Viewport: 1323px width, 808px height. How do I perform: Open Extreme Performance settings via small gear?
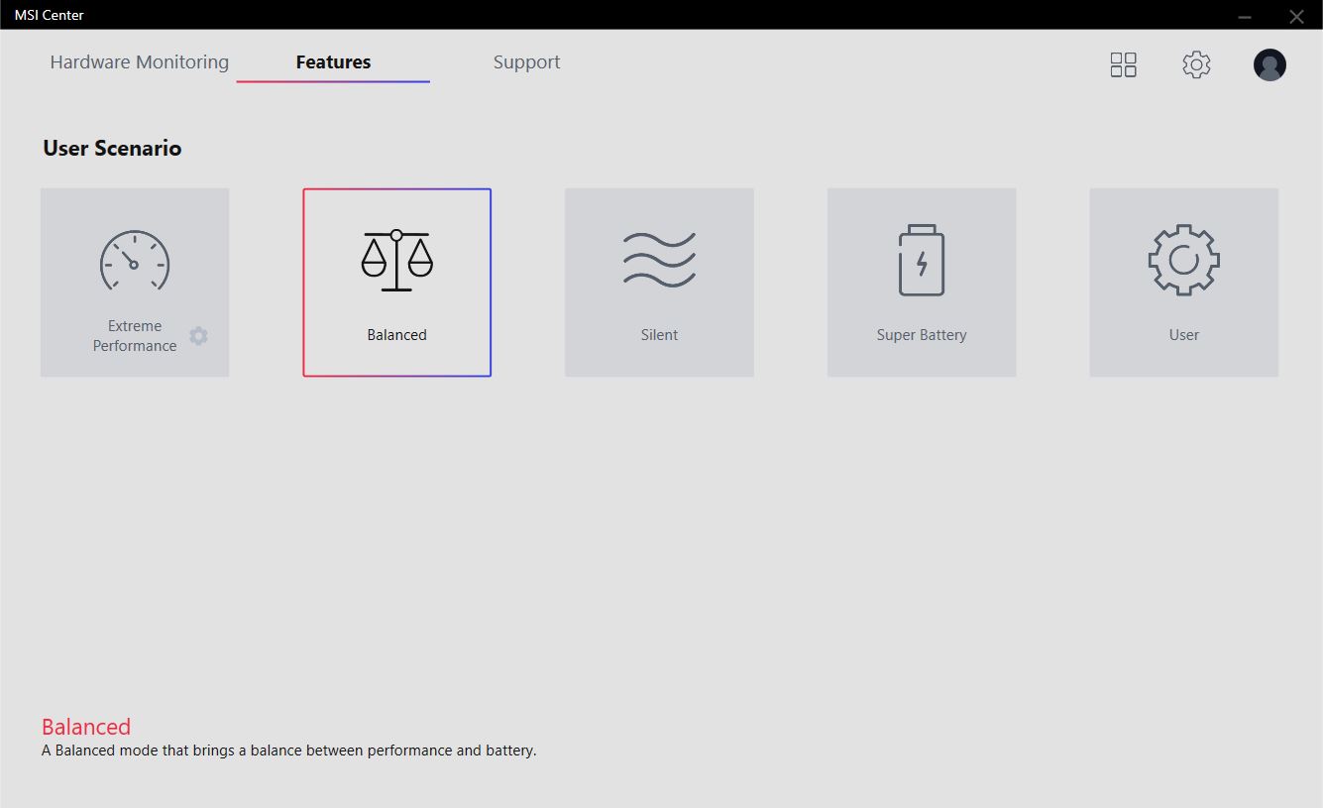(198, 336)
